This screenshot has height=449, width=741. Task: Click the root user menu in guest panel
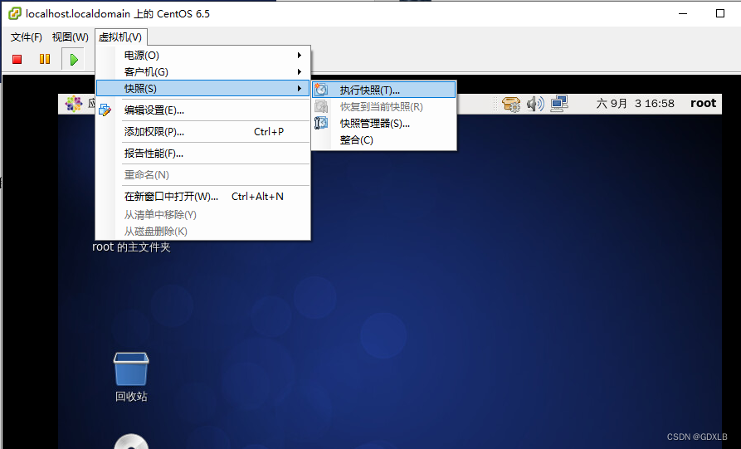(x=703, y=103)
